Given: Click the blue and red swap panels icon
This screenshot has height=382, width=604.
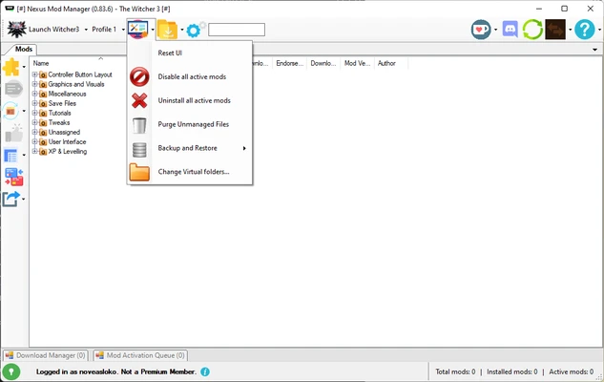Looking at the screenshot, I should (14, 177).
